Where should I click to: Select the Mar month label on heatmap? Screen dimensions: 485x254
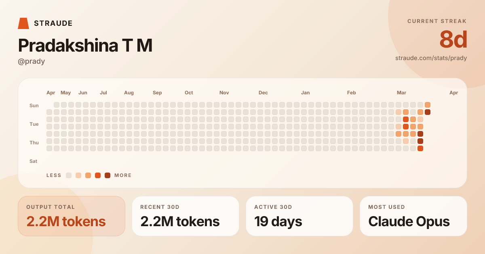click(401, 93)
